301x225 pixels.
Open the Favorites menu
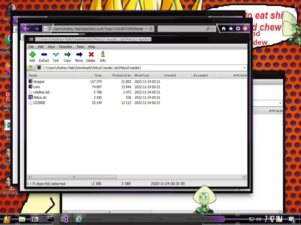66,47
